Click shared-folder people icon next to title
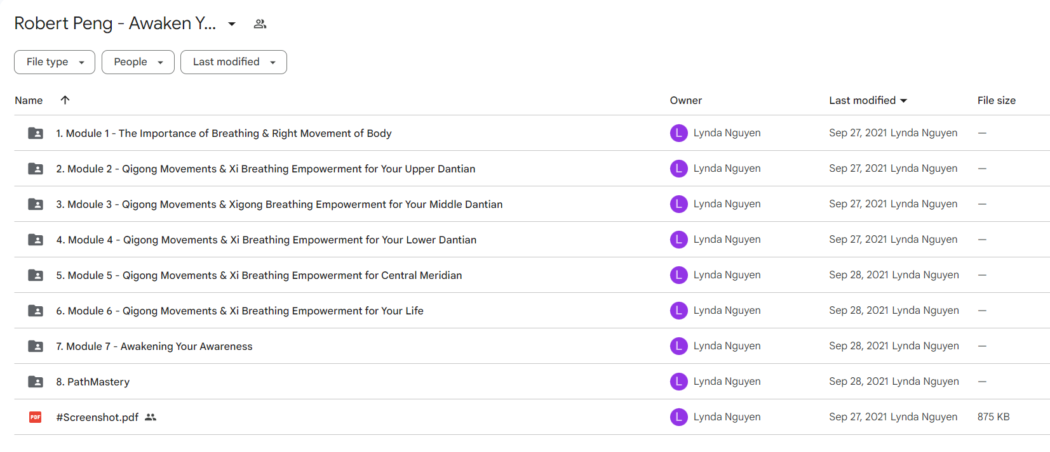The height and width of the screenshot is (452, 1050). (x=260, y=24)
